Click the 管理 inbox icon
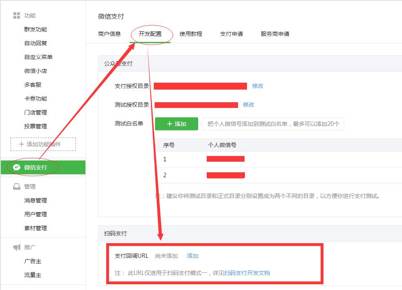The width and height of the screenshot is (402, 290). 17,187
